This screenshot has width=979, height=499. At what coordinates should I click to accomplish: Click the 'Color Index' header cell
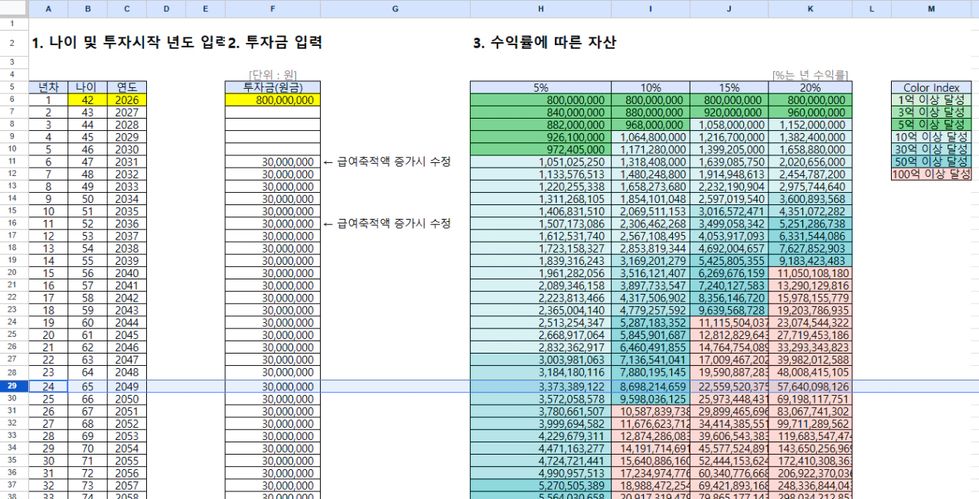(931, 88)
